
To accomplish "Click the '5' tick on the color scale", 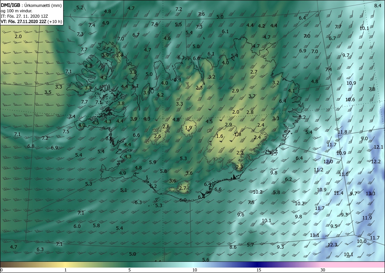I will pos(130,270).
